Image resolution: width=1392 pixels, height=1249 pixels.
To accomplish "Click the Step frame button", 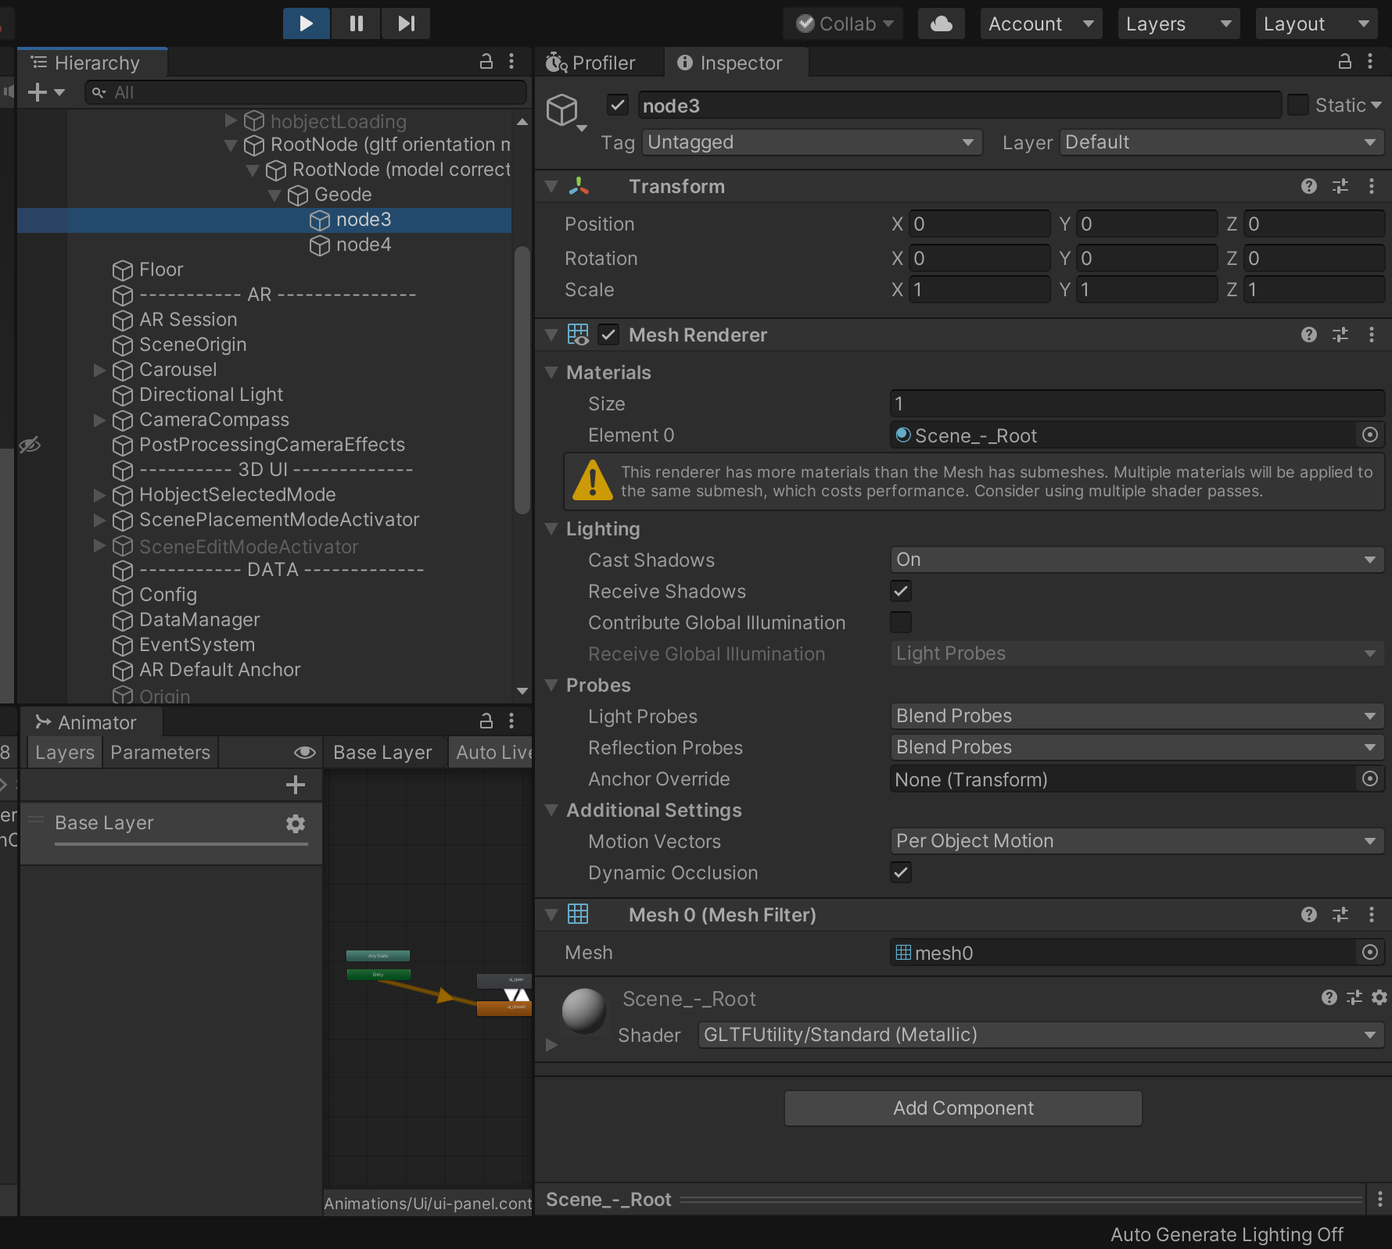I will click(405, 23).
